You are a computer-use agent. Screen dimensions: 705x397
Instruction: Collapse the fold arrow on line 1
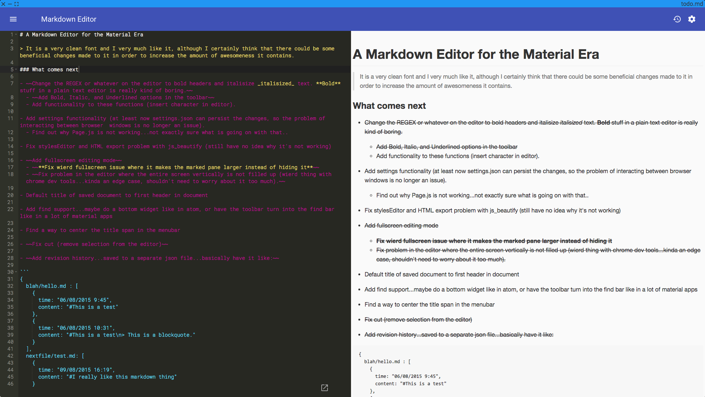(16, 35)
